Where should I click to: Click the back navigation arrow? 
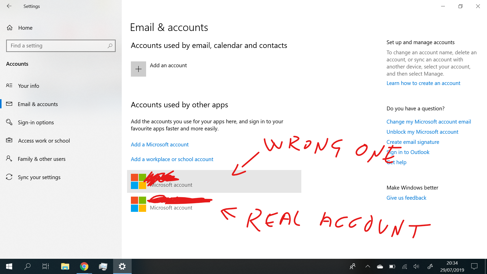[x=10, y=6]
